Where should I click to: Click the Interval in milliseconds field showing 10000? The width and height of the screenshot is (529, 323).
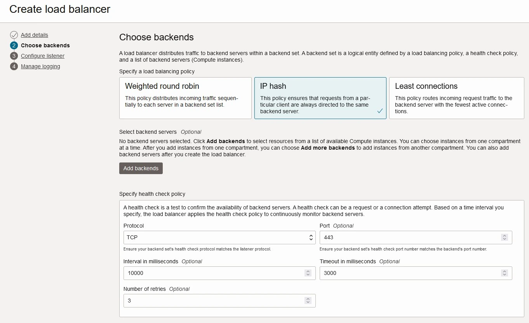pos(214,273)
